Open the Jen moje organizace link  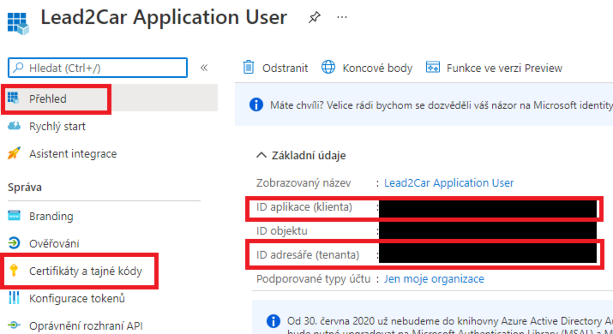click(434, 279)
